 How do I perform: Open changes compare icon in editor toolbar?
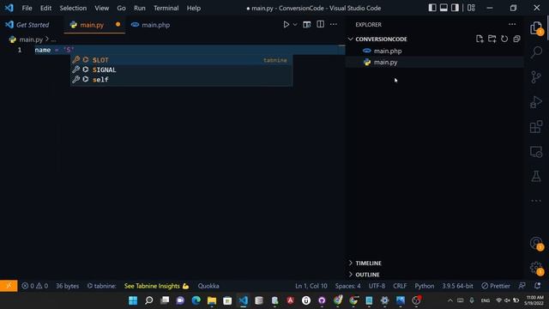307,25
